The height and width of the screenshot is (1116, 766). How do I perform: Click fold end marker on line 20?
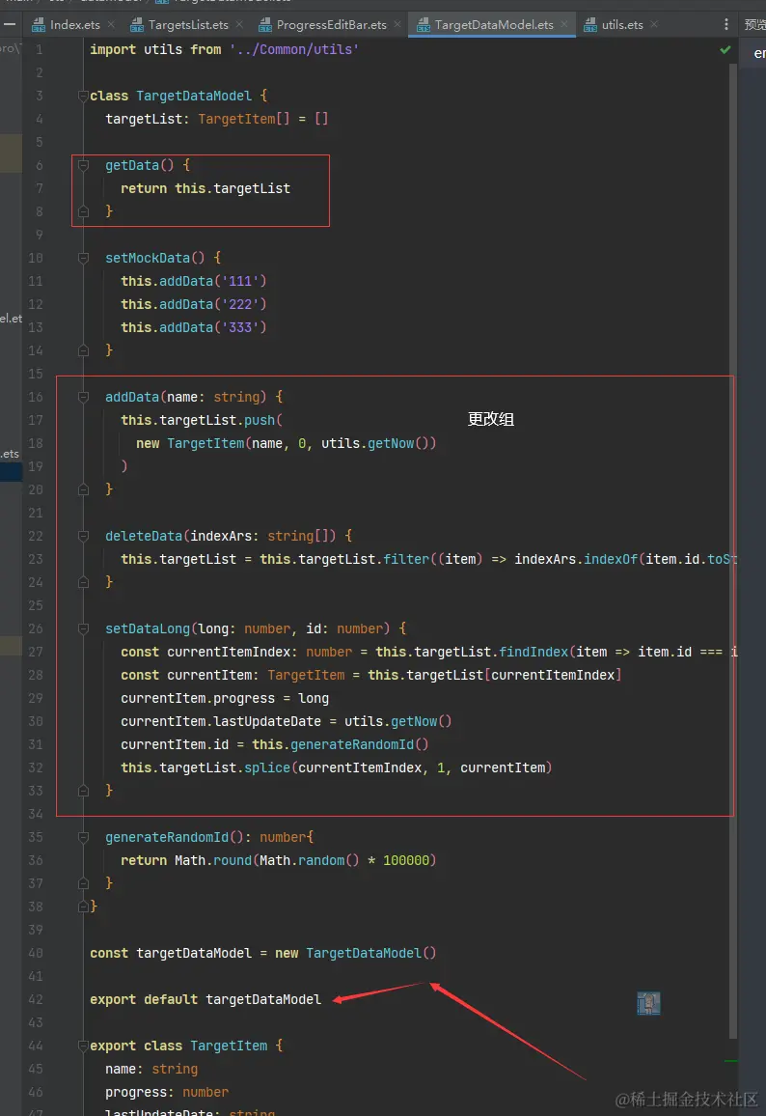coord(83,489)
